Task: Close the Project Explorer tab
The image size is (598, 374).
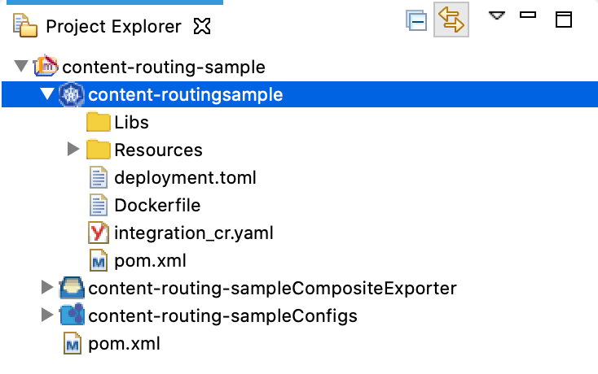Action: (x=202, y=26)
